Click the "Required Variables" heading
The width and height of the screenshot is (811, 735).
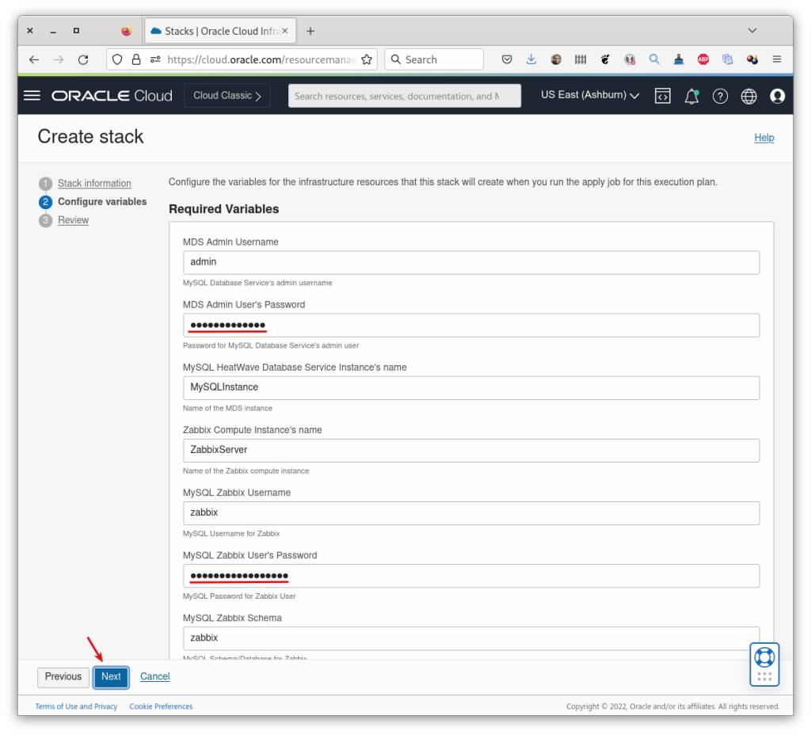(x=224, y=209)
